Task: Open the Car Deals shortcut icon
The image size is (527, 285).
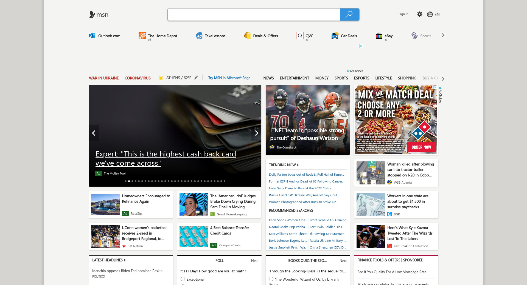Action: (x=335, y=36)
